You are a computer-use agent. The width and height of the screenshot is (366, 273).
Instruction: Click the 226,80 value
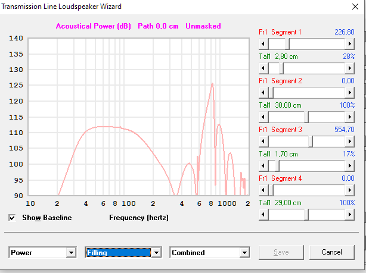coord(345,32)
